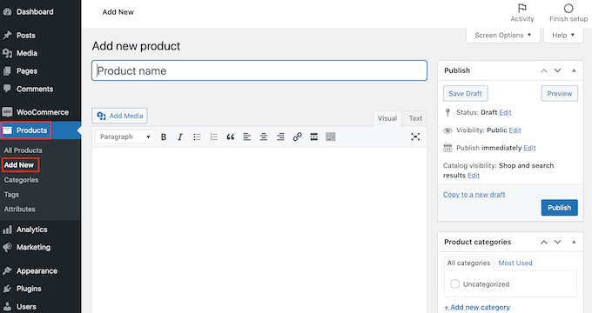Collapse the Product categories panel
This screenshot has width=592, height=313.
[574, 242]
